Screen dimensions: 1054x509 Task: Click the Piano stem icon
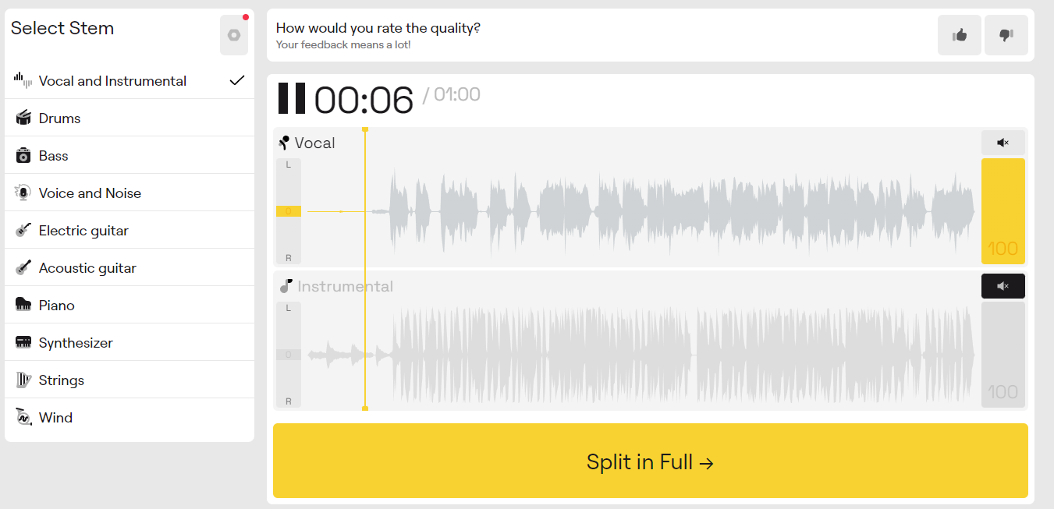23,305
